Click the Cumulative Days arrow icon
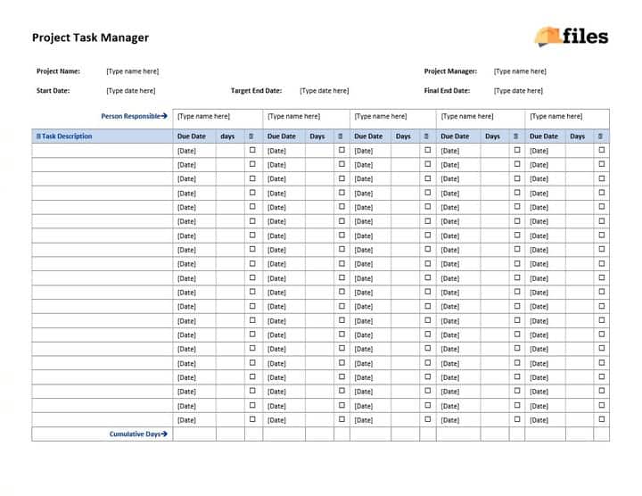 pos(164,434)
